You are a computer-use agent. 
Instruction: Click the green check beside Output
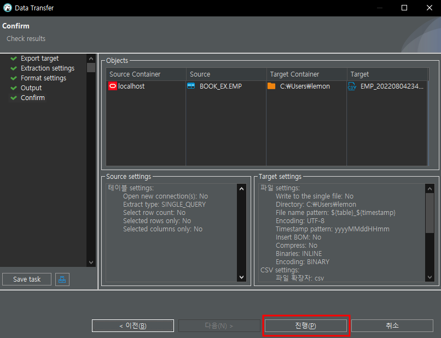click(14, 88)
